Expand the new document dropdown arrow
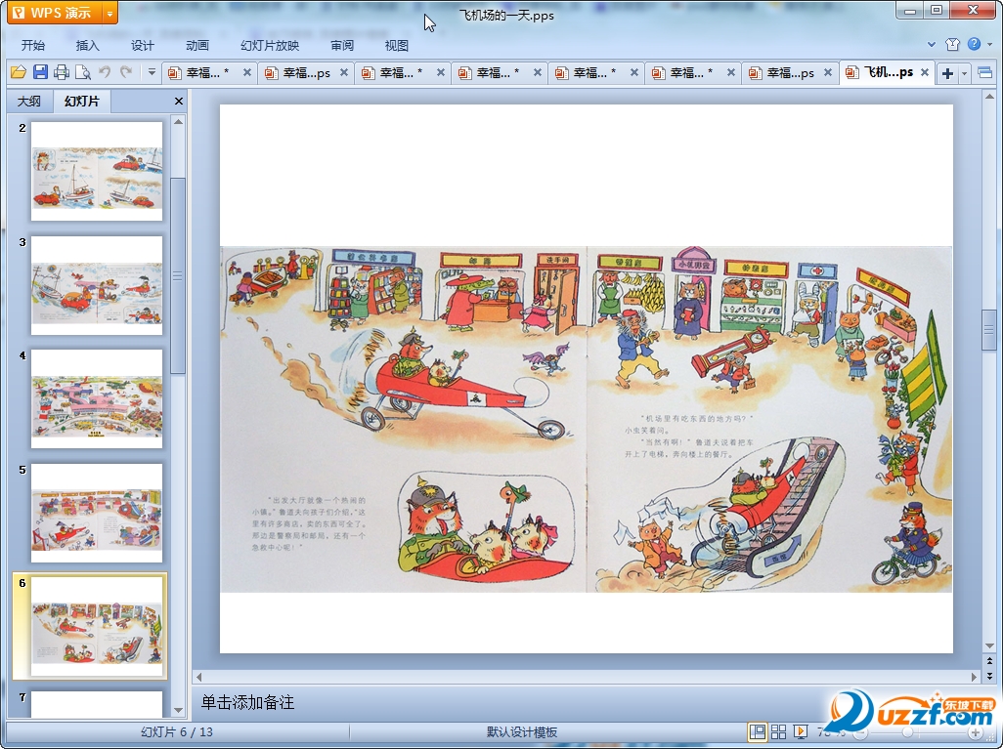The image size is (1003, 749). pos(964,73)
